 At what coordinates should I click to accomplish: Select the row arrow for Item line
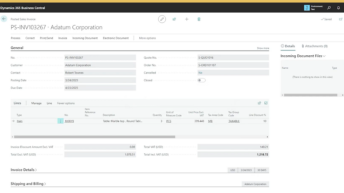click(13, 121)
